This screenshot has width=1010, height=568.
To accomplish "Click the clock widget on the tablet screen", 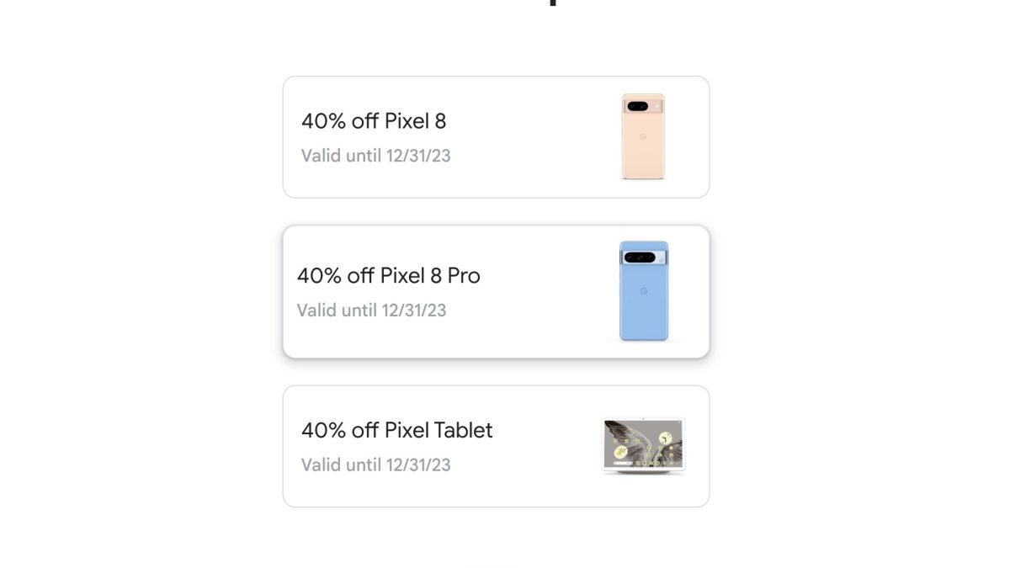I will [x=665, y=438].
